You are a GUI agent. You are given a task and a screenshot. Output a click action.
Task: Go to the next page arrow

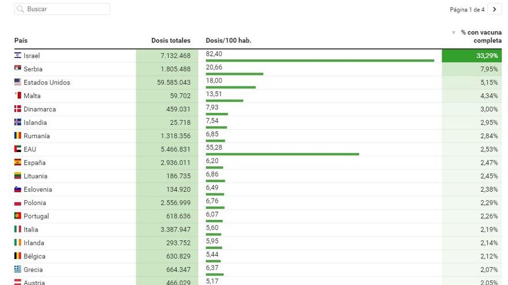pyautogui.click(x=494, y=9)
